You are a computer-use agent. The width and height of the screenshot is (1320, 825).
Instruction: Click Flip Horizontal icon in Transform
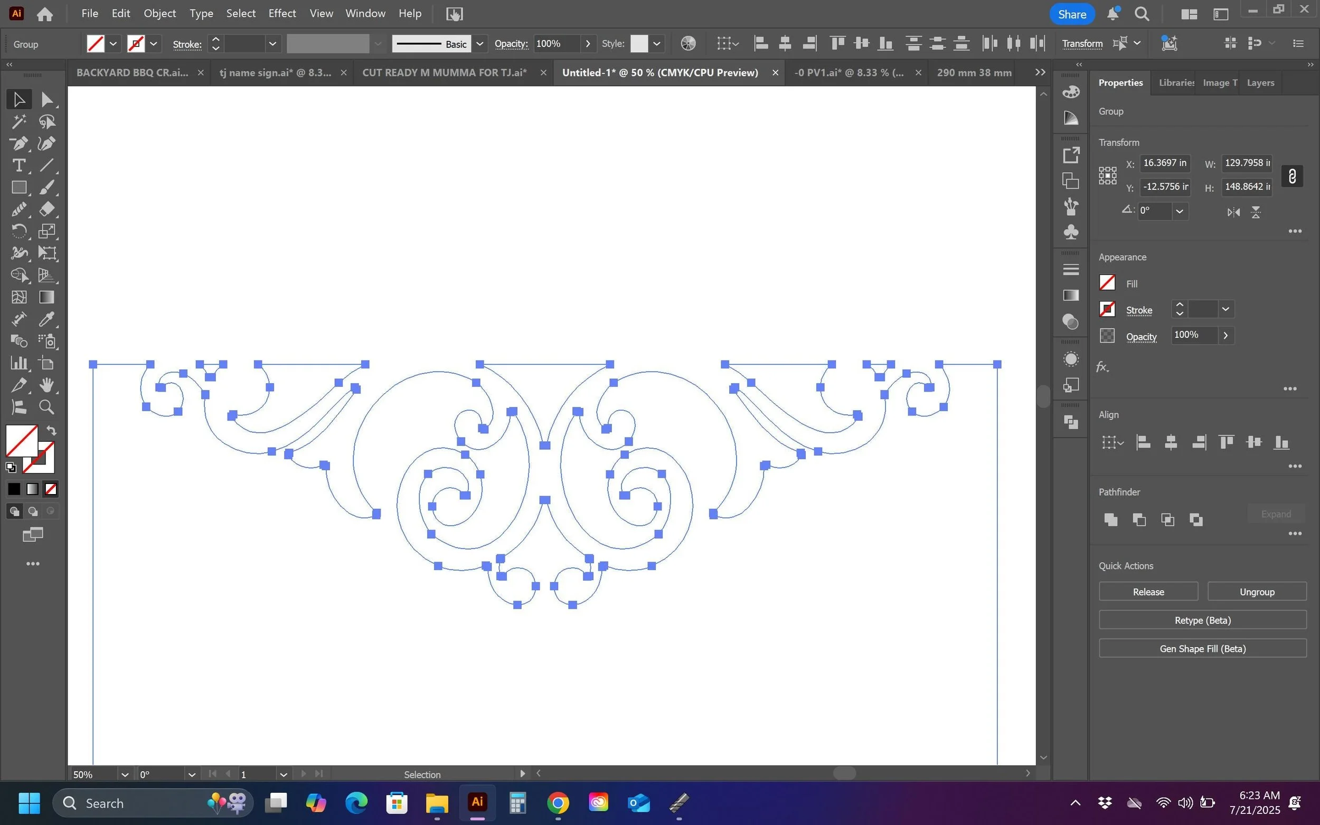click(1233, 212)
